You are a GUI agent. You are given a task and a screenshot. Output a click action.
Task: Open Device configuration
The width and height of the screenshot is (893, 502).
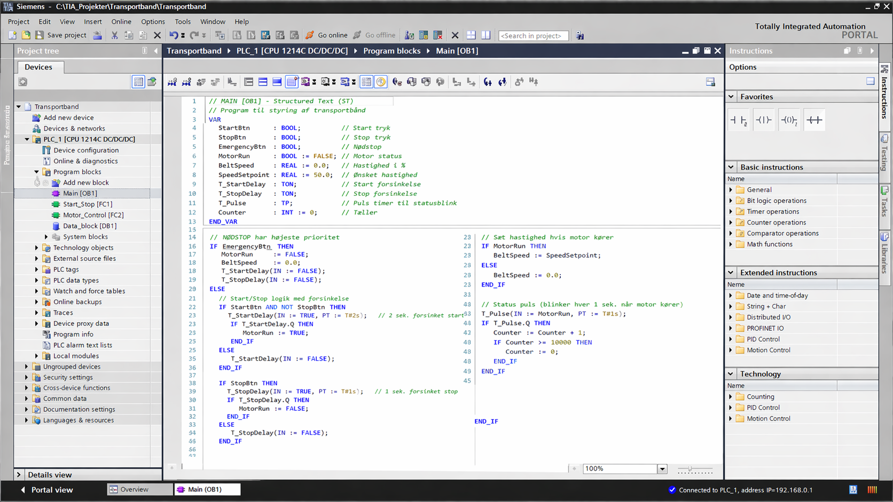tap(86, 150)
